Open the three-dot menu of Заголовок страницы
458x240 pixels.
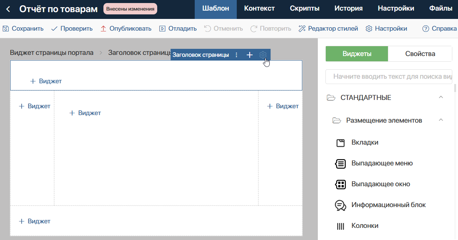click(237, 55)
